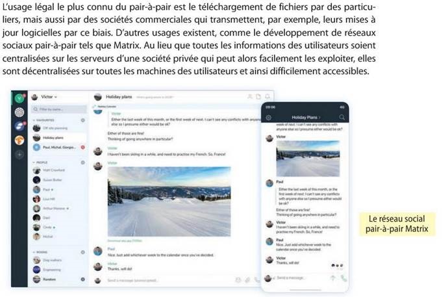The width and height of the screenshot is (448, 297).
Task: Open the files icon in room header
Action: (258, 97)
